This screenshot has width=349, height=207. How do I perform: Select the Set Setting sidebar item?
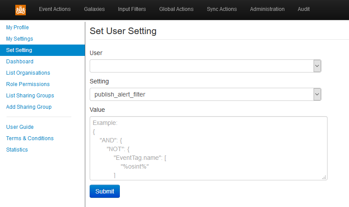(x=42, y=50)
